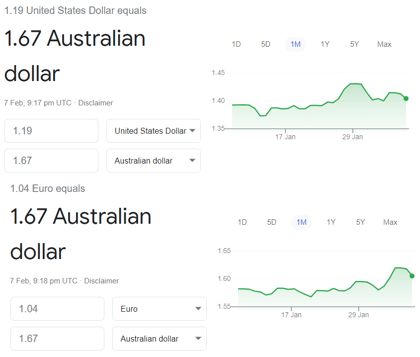Choose the 1D range on Euro chart

(x=242, y=222)
